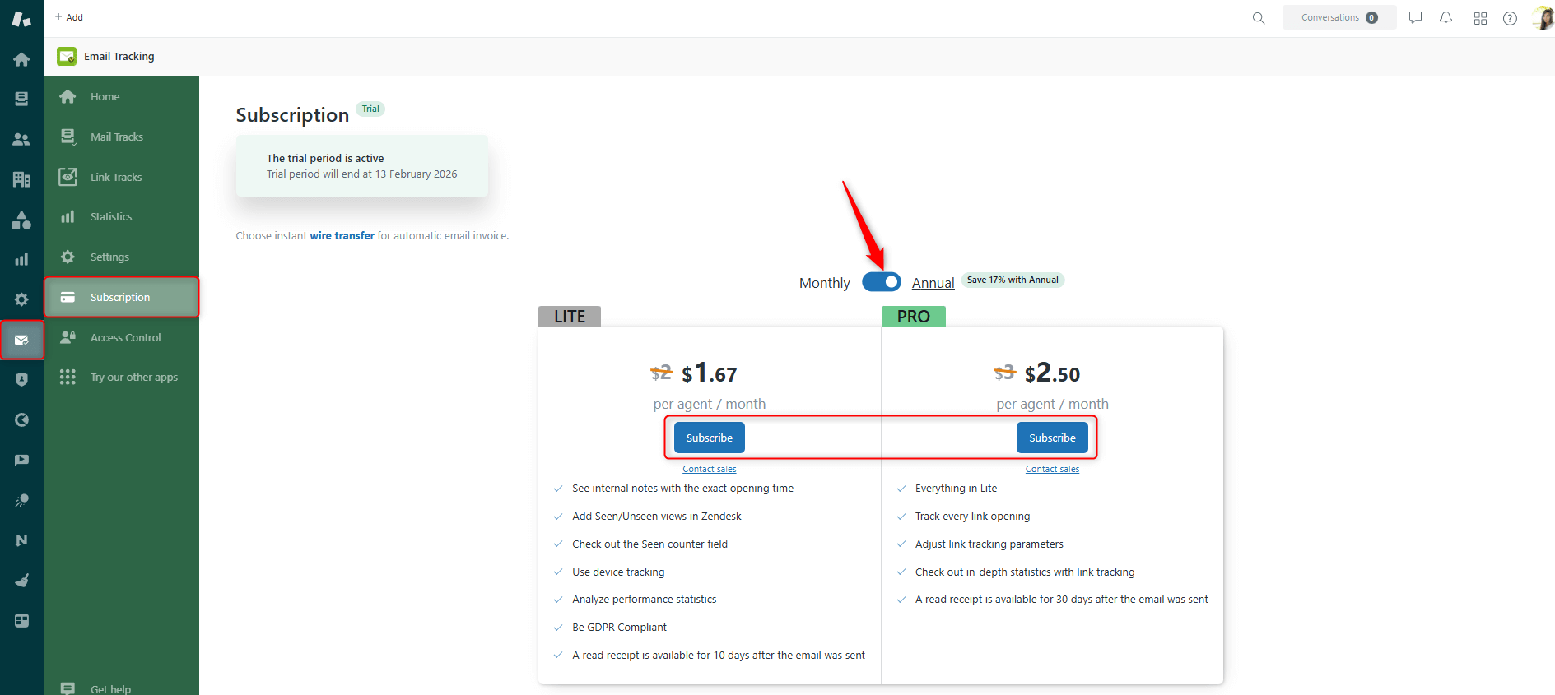Image resolution: width=1555 pixels, height=695 pixels.
Task: Open the chat bubble icon in top bar
Action: point(1415,17)
